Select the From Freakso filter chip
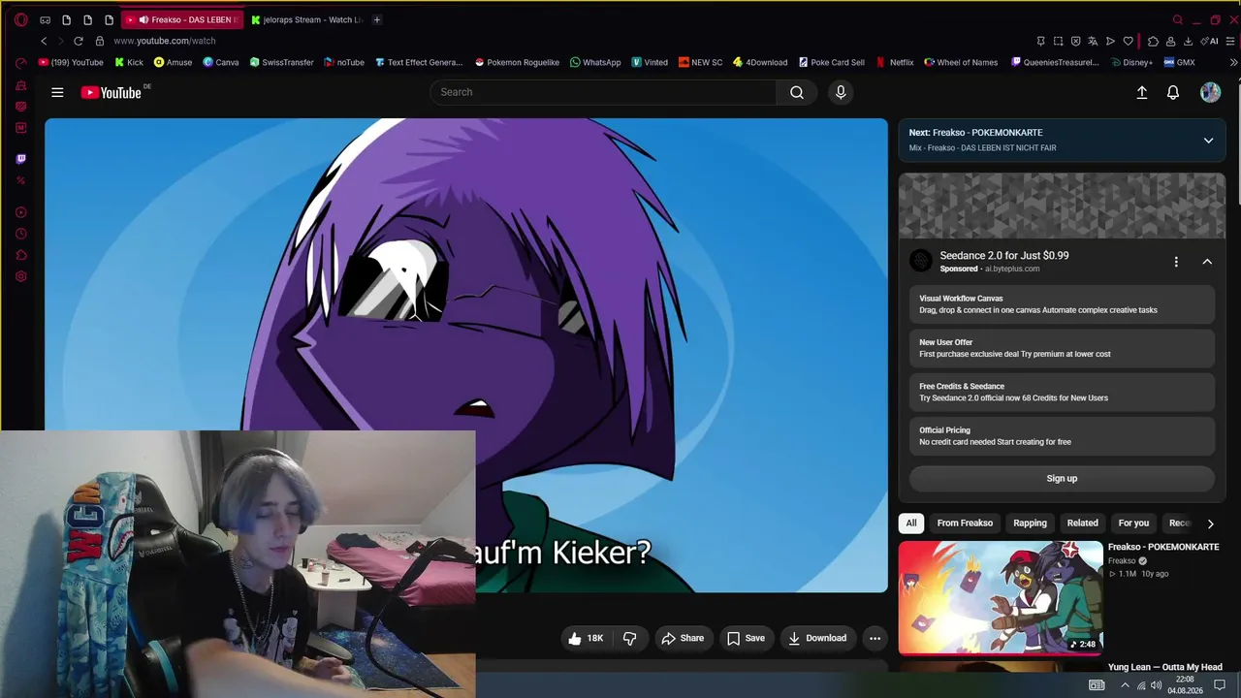 [x=965, y=523]
